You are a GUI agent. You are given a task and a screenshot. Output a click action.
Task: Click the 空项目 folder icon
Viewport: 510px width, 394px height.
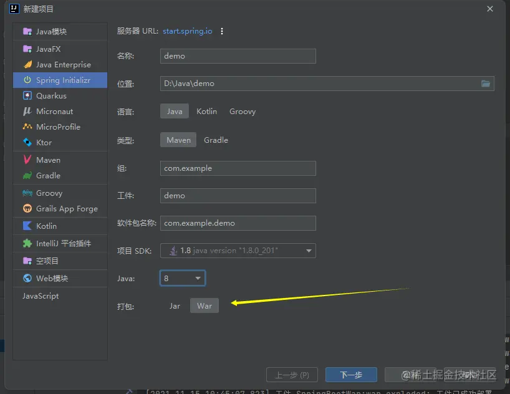click(x=27, y=261)
